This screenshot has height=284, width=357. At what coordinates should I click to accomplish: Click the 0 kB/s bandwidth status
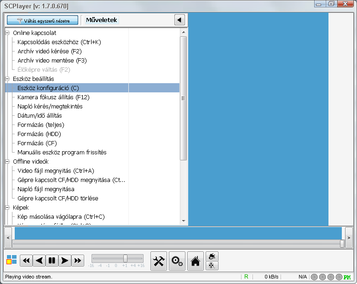(x=271, y=277)
